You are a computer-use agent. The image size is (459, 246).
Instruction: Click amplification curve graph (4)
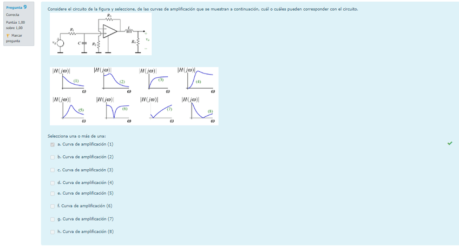pos(196,81)
